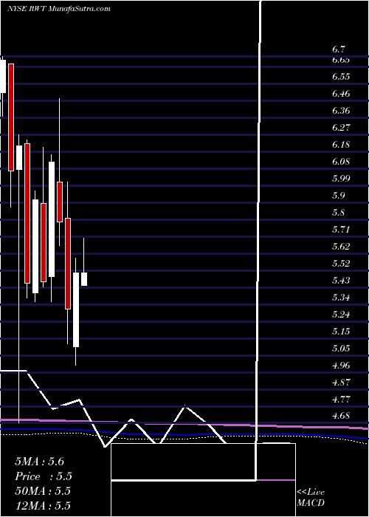The height and width of the screenshot is (517, 369).
Task: Click the 5.99 price axis label
Action: click(x=340, y=179)
